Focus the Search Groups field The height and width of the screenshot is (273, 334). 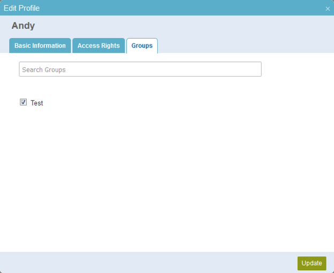point(140,69)
